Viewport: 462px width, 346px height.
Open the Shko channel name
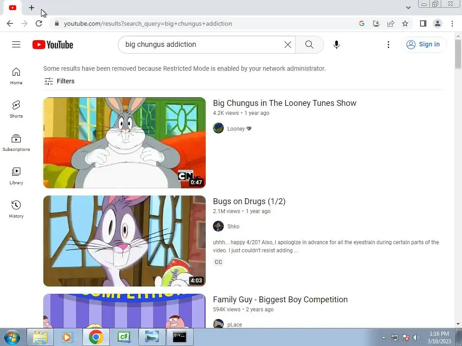click(x=233, y=227)
